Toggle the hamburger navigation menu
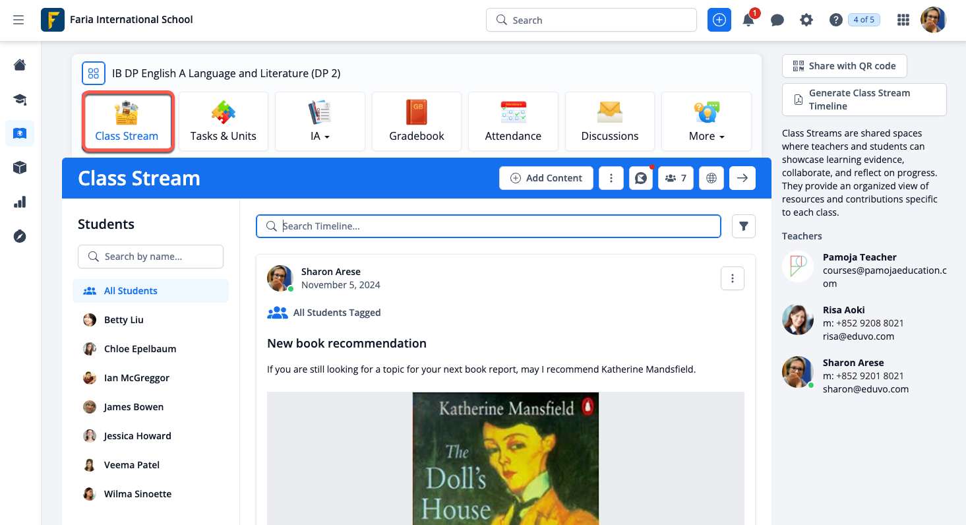This screenshot has width=966, height=525. (x=18, y=20)
